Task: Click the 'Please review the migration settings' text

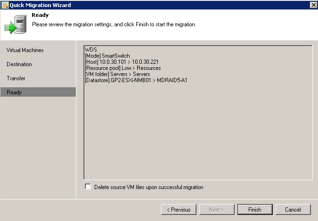Action: click(x=114, y=24)
